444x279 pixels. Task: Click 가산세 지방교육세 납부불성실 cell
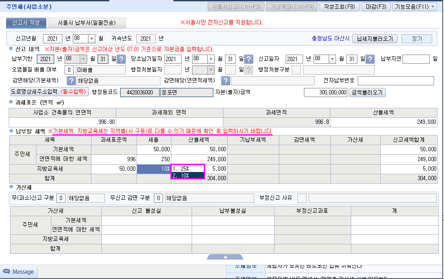pyautogui.click(x=233, y=239)
